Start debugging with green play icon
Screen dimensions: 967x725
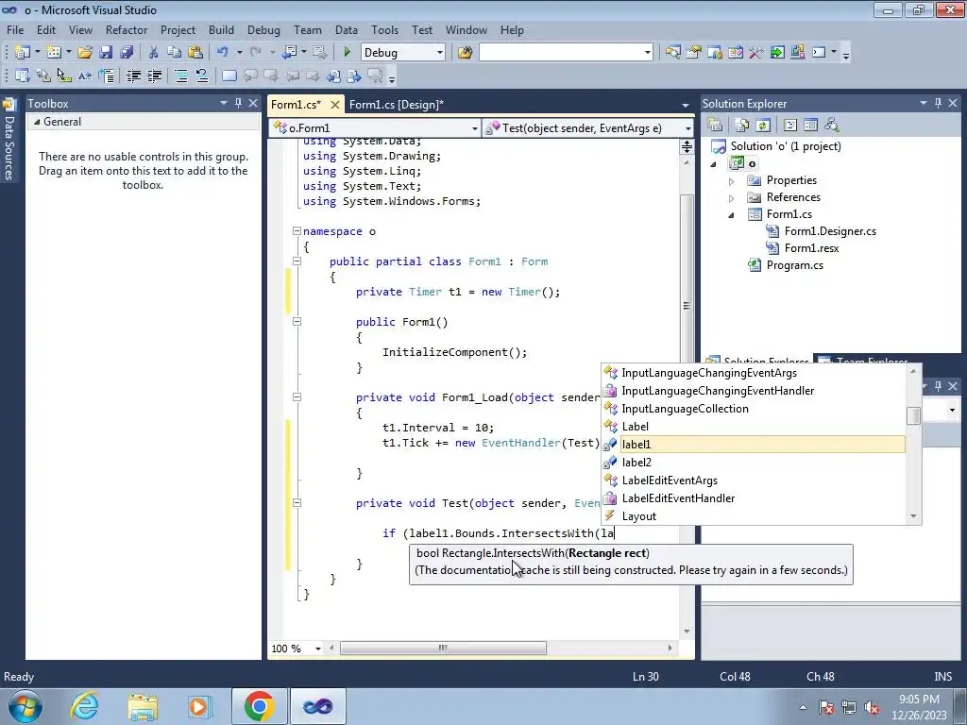tap(347, 53)
